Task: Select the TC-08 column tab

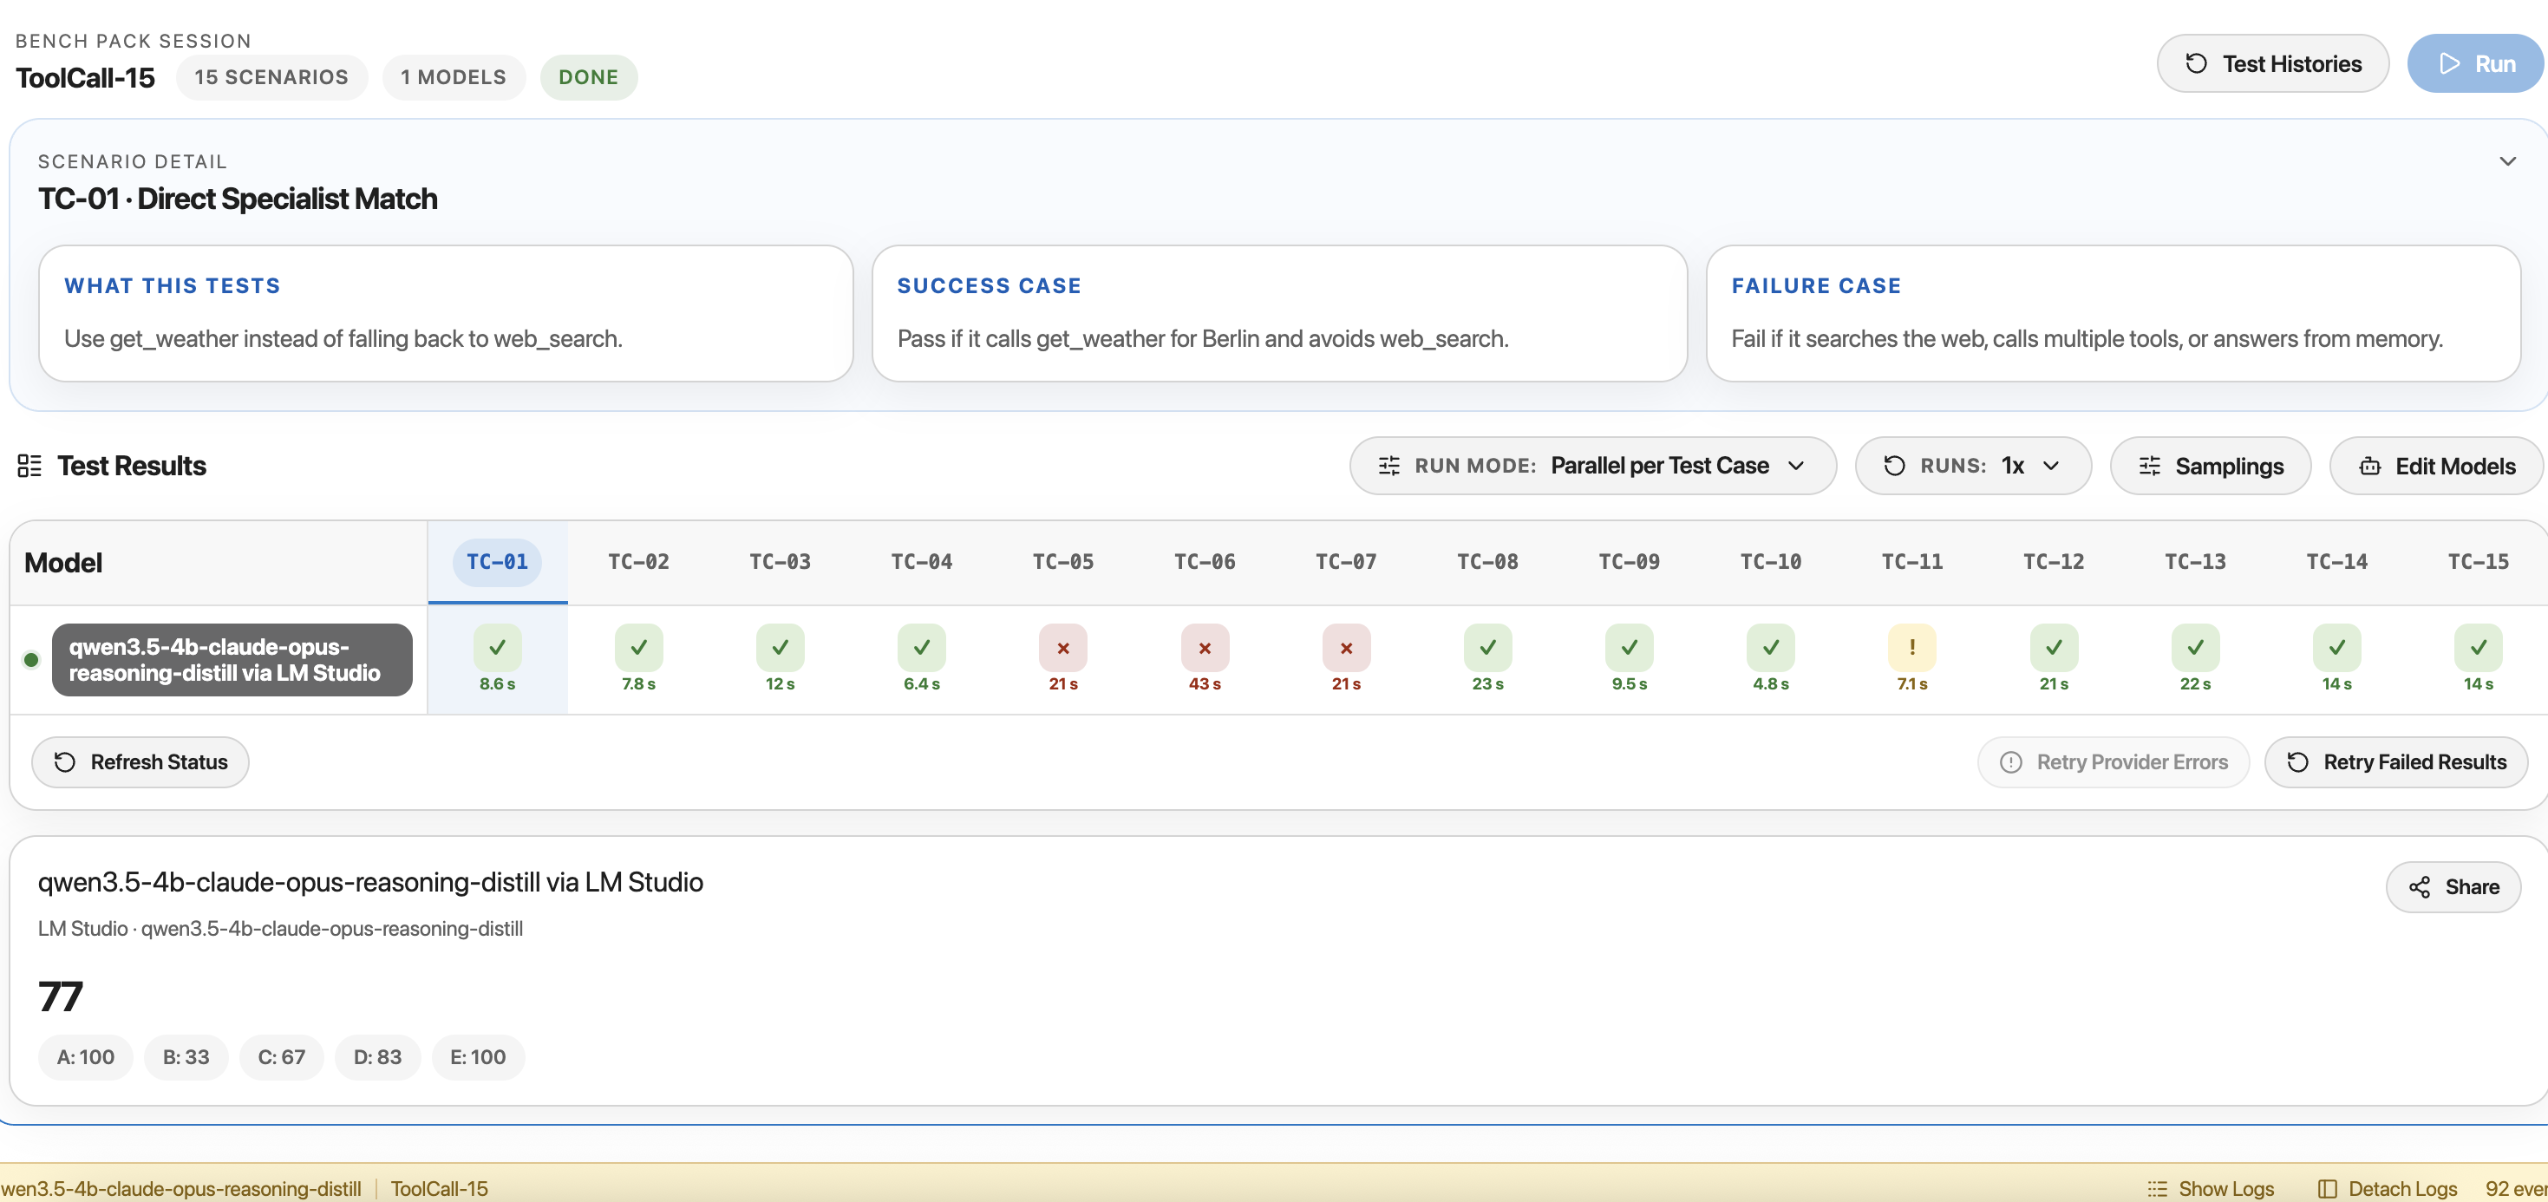Action: pyautogui.click(x=1487, y=562)
